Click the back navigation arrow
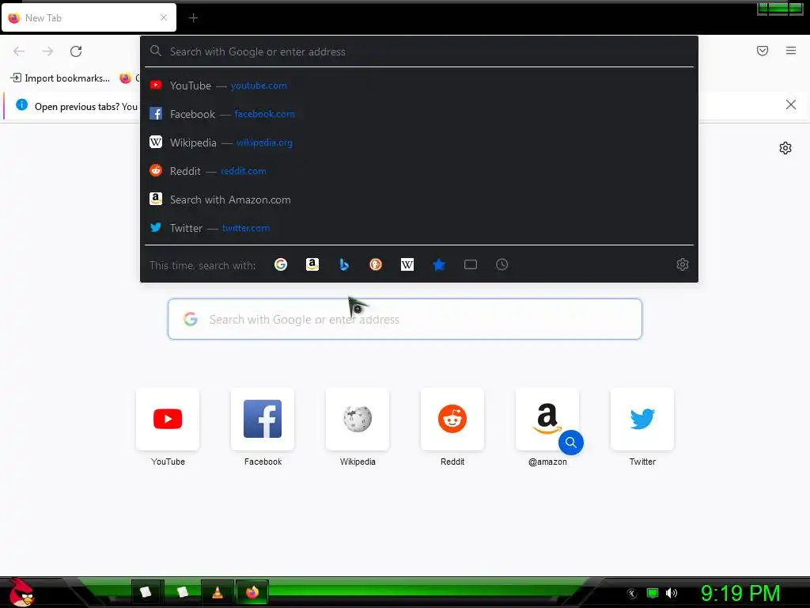 coord(19,51)
